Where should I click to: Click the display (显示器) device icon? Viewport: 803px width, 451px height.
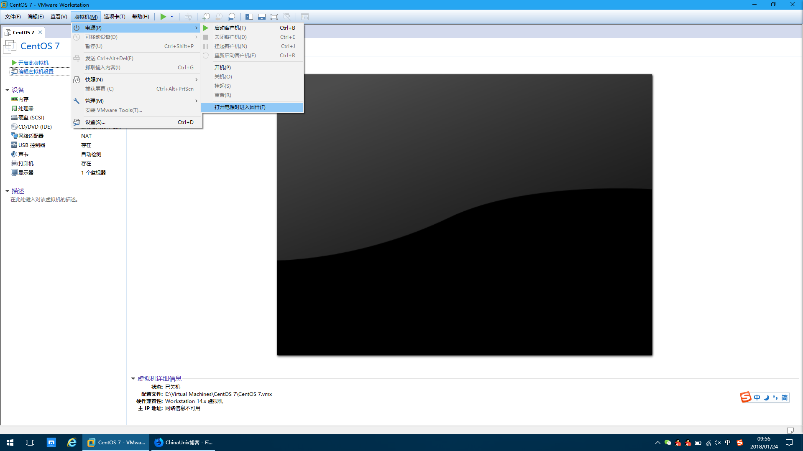tap(14, 172)
